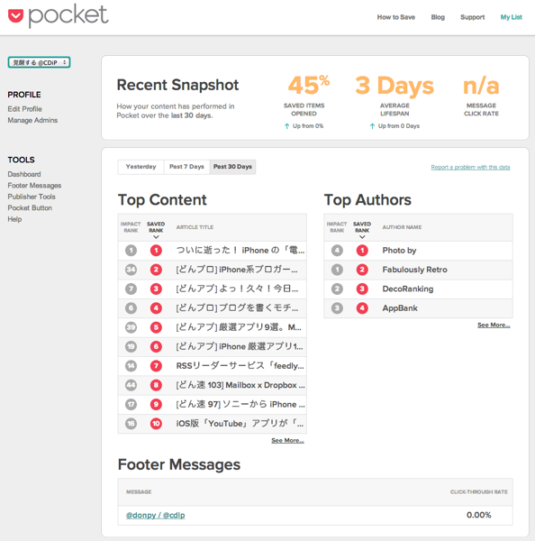Screen dimensions: 535x541
Task: Click Report a problem with this data
Action: 470,167
